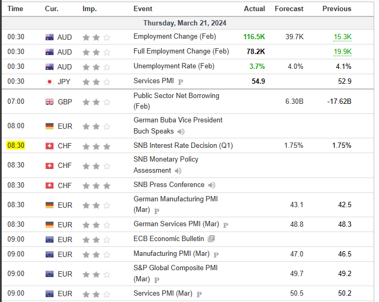The height and width of the screenshot is (302, 379).
Task: Click preliminary P icon beside S&P Global Composite PMI
Action: [x=157, y=279]
